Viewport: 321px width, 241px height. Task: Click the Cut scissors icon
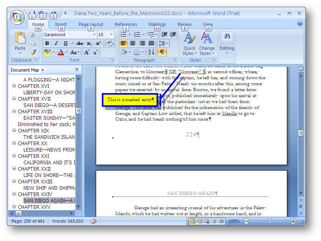coord(33,35)
